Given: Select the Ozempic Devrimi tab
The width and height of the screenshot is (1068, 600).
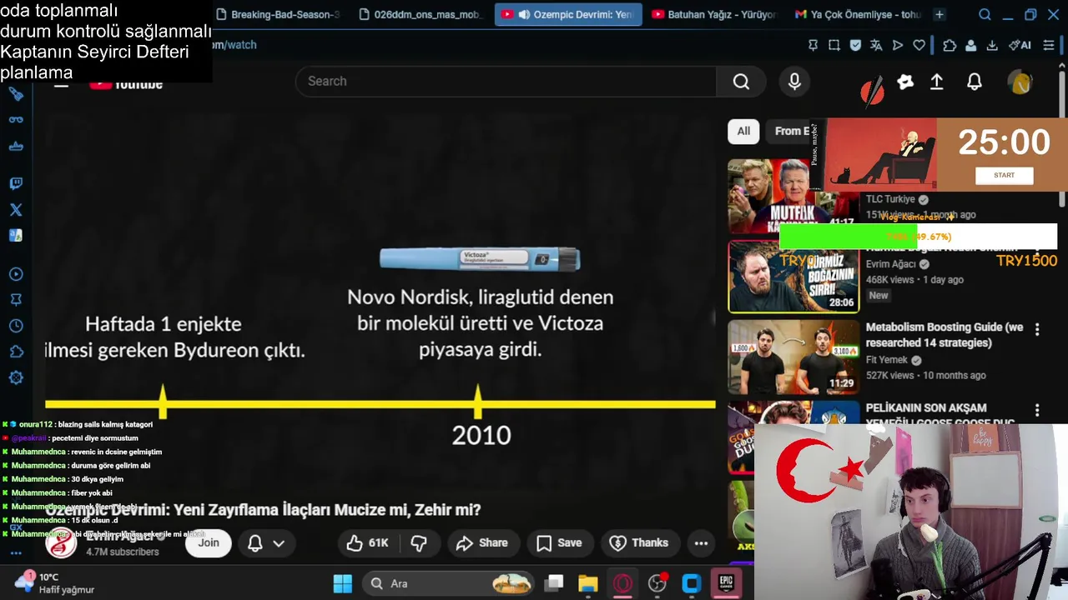Looking at the screenshot, I should (568, 14).
